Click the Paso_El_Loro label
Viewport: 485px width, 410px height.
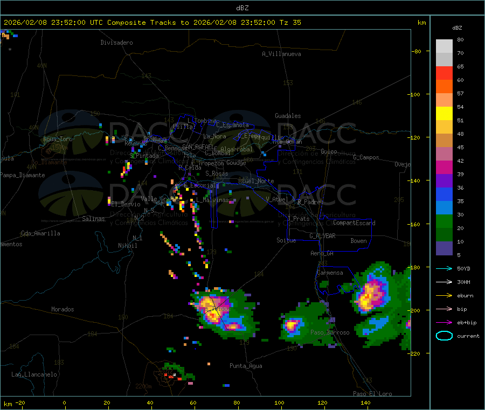373,394
